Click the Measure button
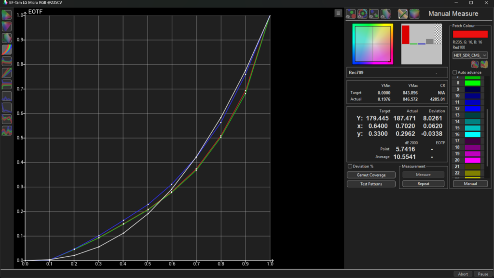The width and height of the screenshot is (494, 278). (423, 175)
